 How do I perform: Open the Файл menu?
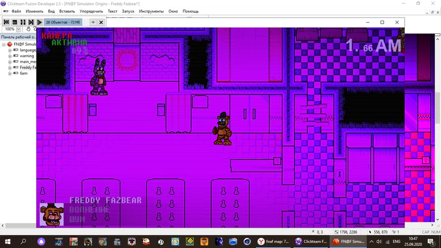coord(16,11)
